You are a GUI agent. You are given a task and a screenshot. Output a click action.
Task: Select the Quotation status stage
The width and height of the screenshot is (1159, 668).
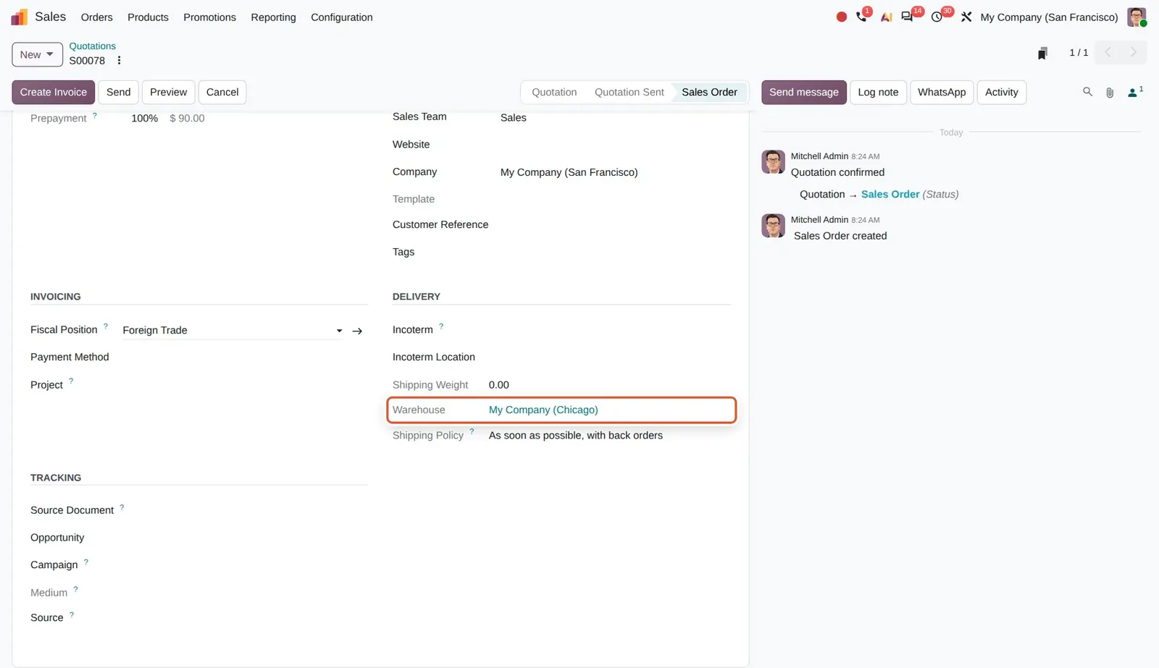(554, 93)
